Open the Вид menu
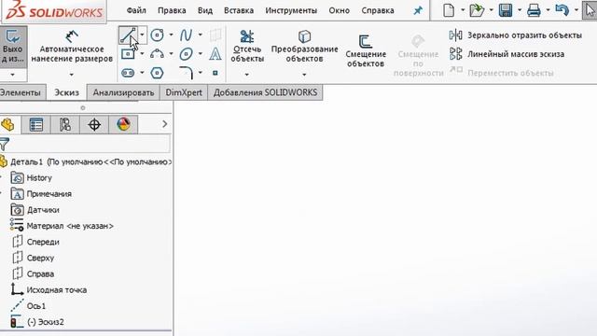597x336 pixels. click(x=205, y=10)
